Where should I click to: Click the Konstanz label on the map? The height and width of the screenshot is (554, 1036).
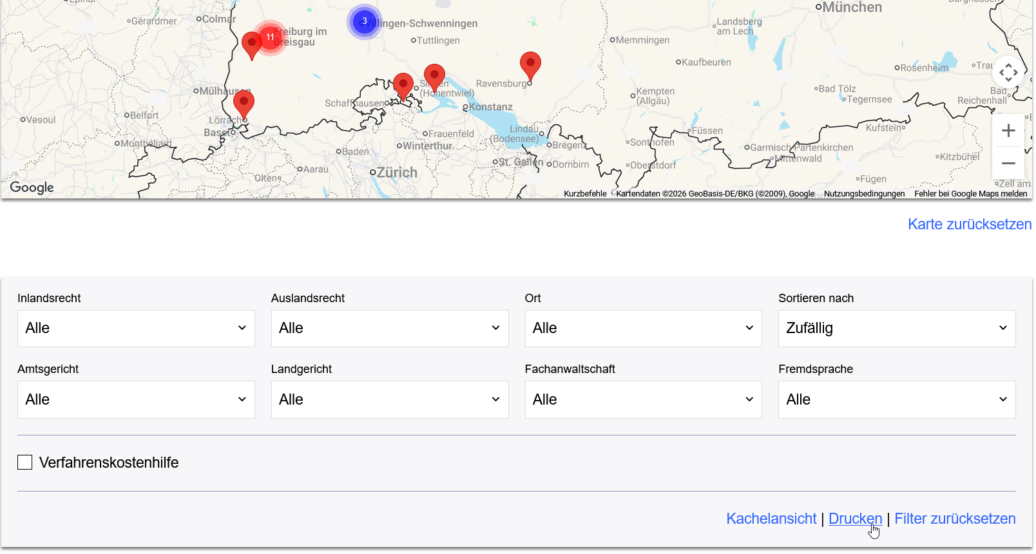tap(491, 107)
